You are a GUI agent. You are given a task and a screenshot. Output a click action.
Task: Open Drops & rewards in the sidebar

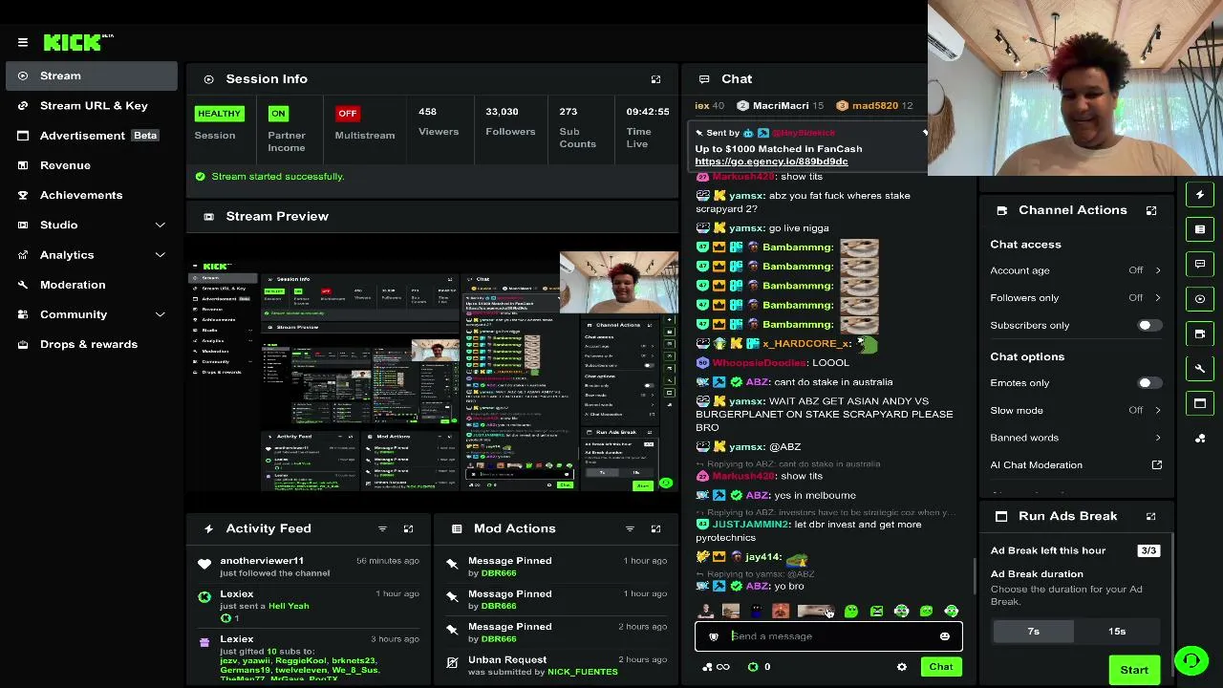pyautogui.click(x=92, y=344)
